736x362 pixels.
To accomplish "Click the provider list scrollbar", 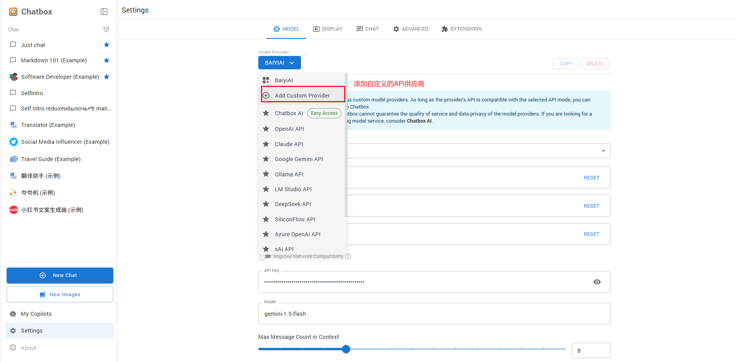I will [x=346, y=145].
